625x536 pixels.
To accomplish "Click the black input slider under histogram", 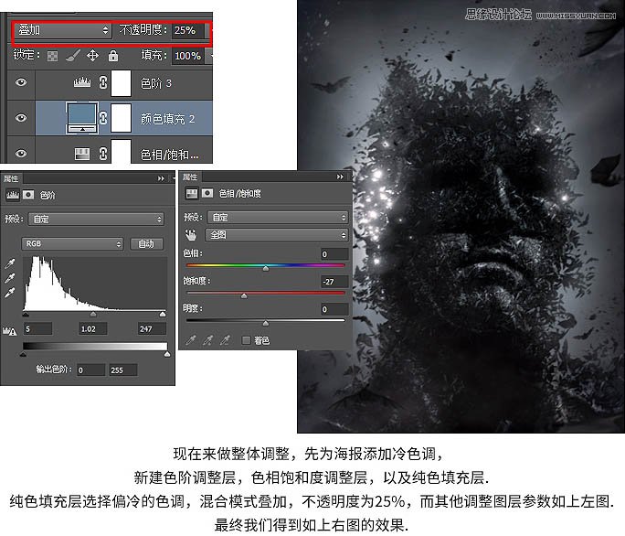I will 26,315.
